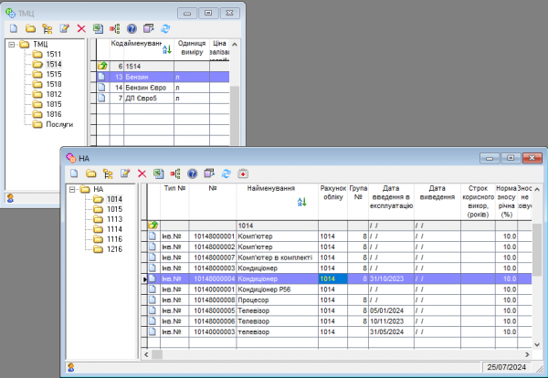Viewport: 548px width, 378px height.
Task: Click the edit record icon in НА toolbar
Action: click(x=123, y=173)
